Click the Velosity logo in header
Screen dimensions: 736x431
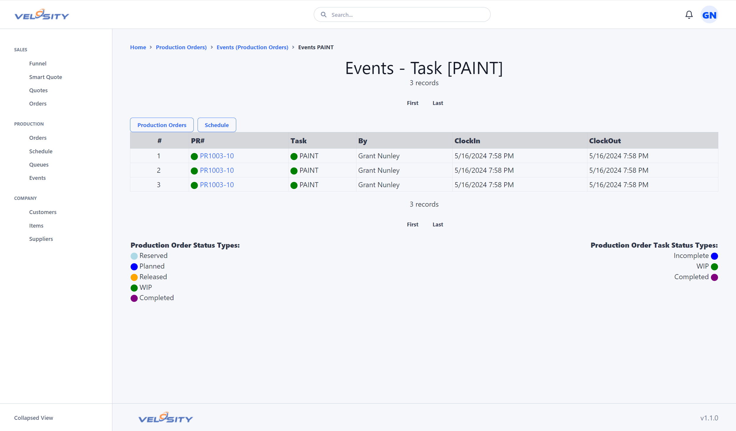coord(42,14)
